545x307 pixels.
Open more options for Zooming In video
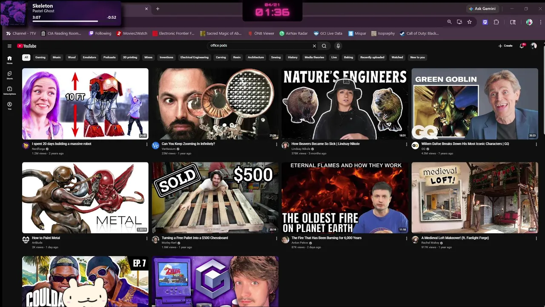276,144
